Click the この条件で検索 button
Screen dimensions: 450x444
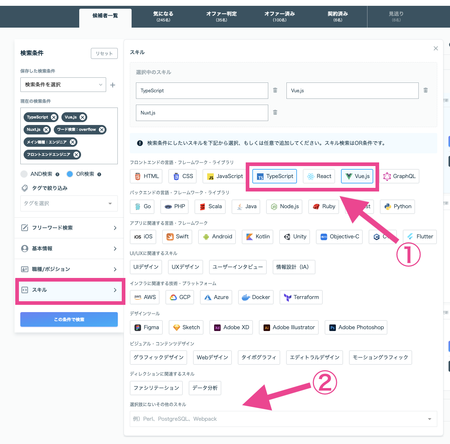pos(69,319)
